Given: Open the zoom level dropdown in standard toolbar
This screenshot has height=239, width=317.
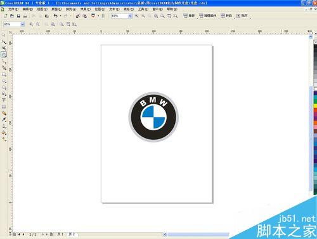Looking at the screenshot, I should [130, 16].
